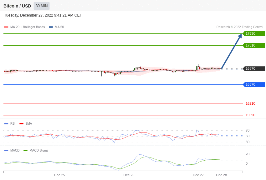
Task: Click the Research © 2022 Trading Central credit
Action: tap(240, 27)
